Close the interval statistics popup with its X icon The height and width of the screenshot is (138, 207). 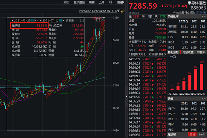82,20
